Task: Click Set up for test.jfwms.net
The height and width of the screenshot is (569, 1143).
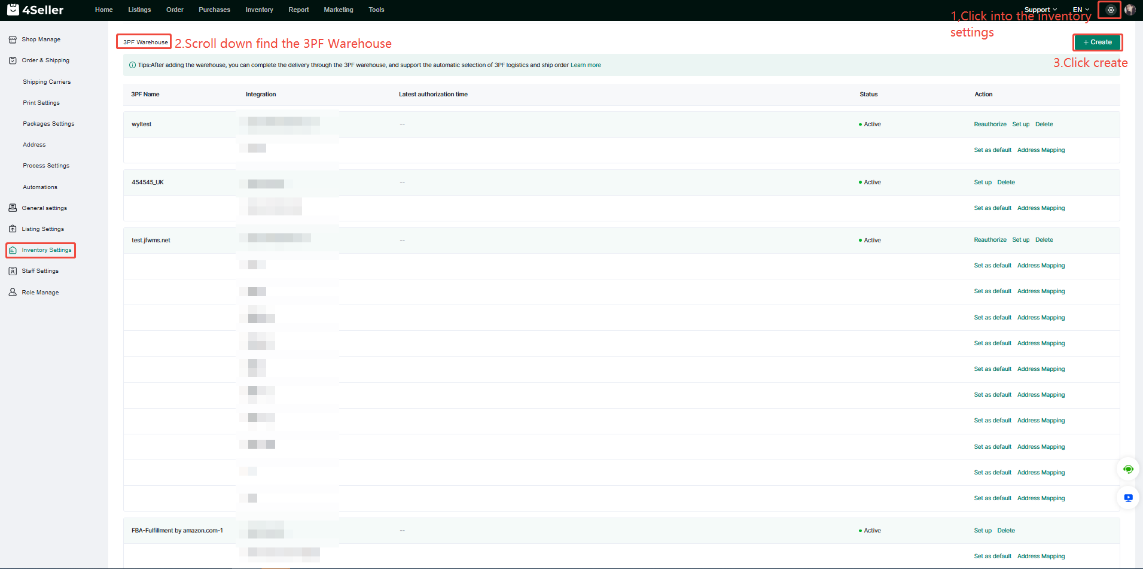Action: (x=1021, y=240)
